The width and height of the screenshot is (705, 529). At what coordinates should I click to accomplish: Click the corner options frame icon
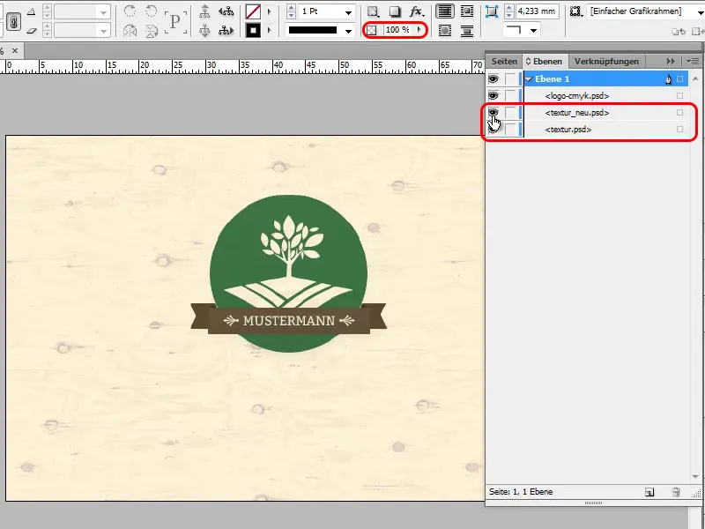[492, 11]
